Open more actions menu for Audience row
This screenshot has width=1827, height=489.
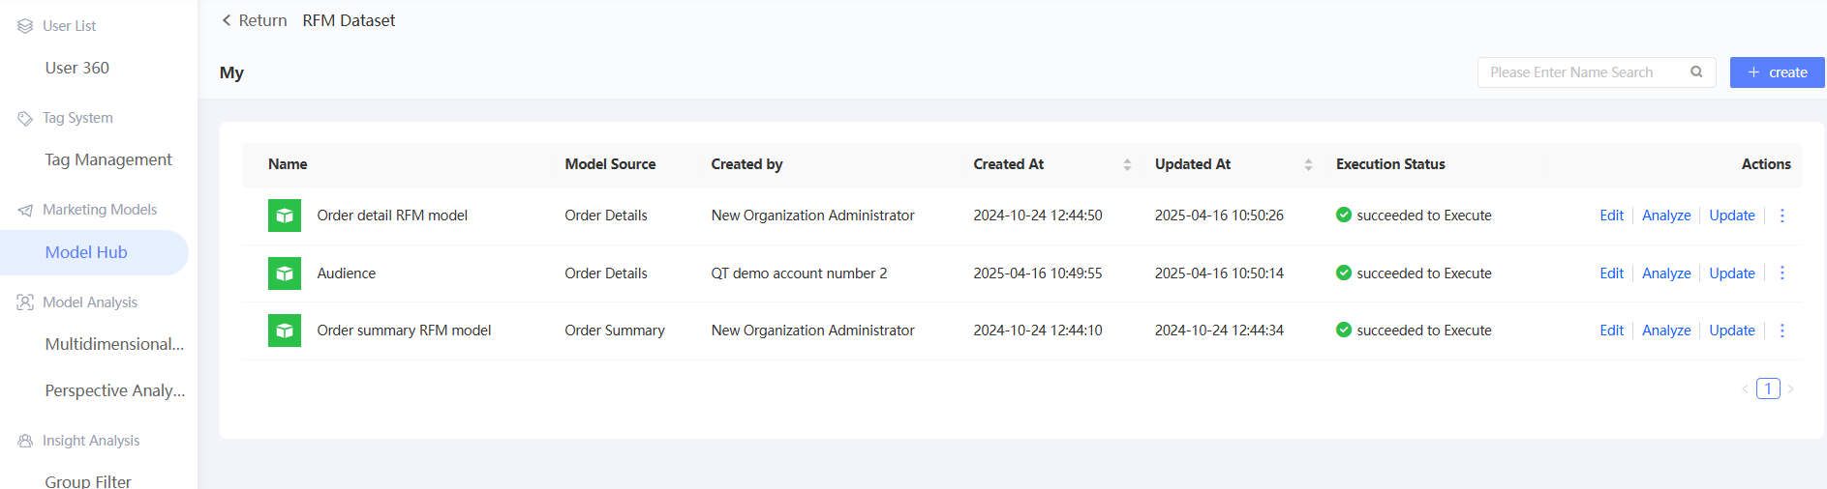(1781, 273)
